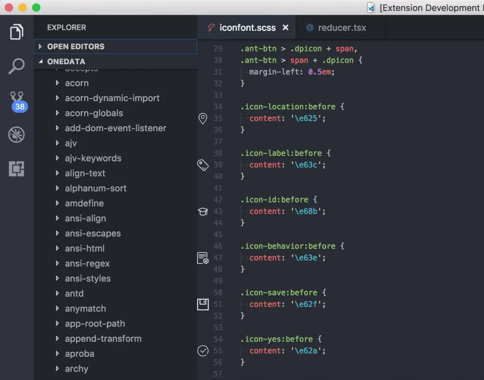Screen dimensions: 484x380
Task: Select the ansi-escapes folder
Action: click(x=115, y=233)
